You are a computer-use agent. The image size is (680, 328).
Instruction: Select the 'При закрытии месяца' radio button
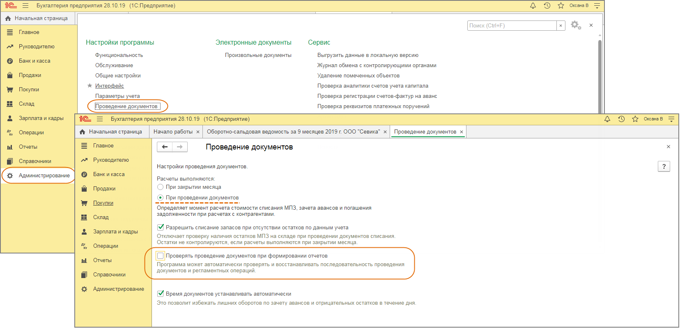click(x=161, y=187)
